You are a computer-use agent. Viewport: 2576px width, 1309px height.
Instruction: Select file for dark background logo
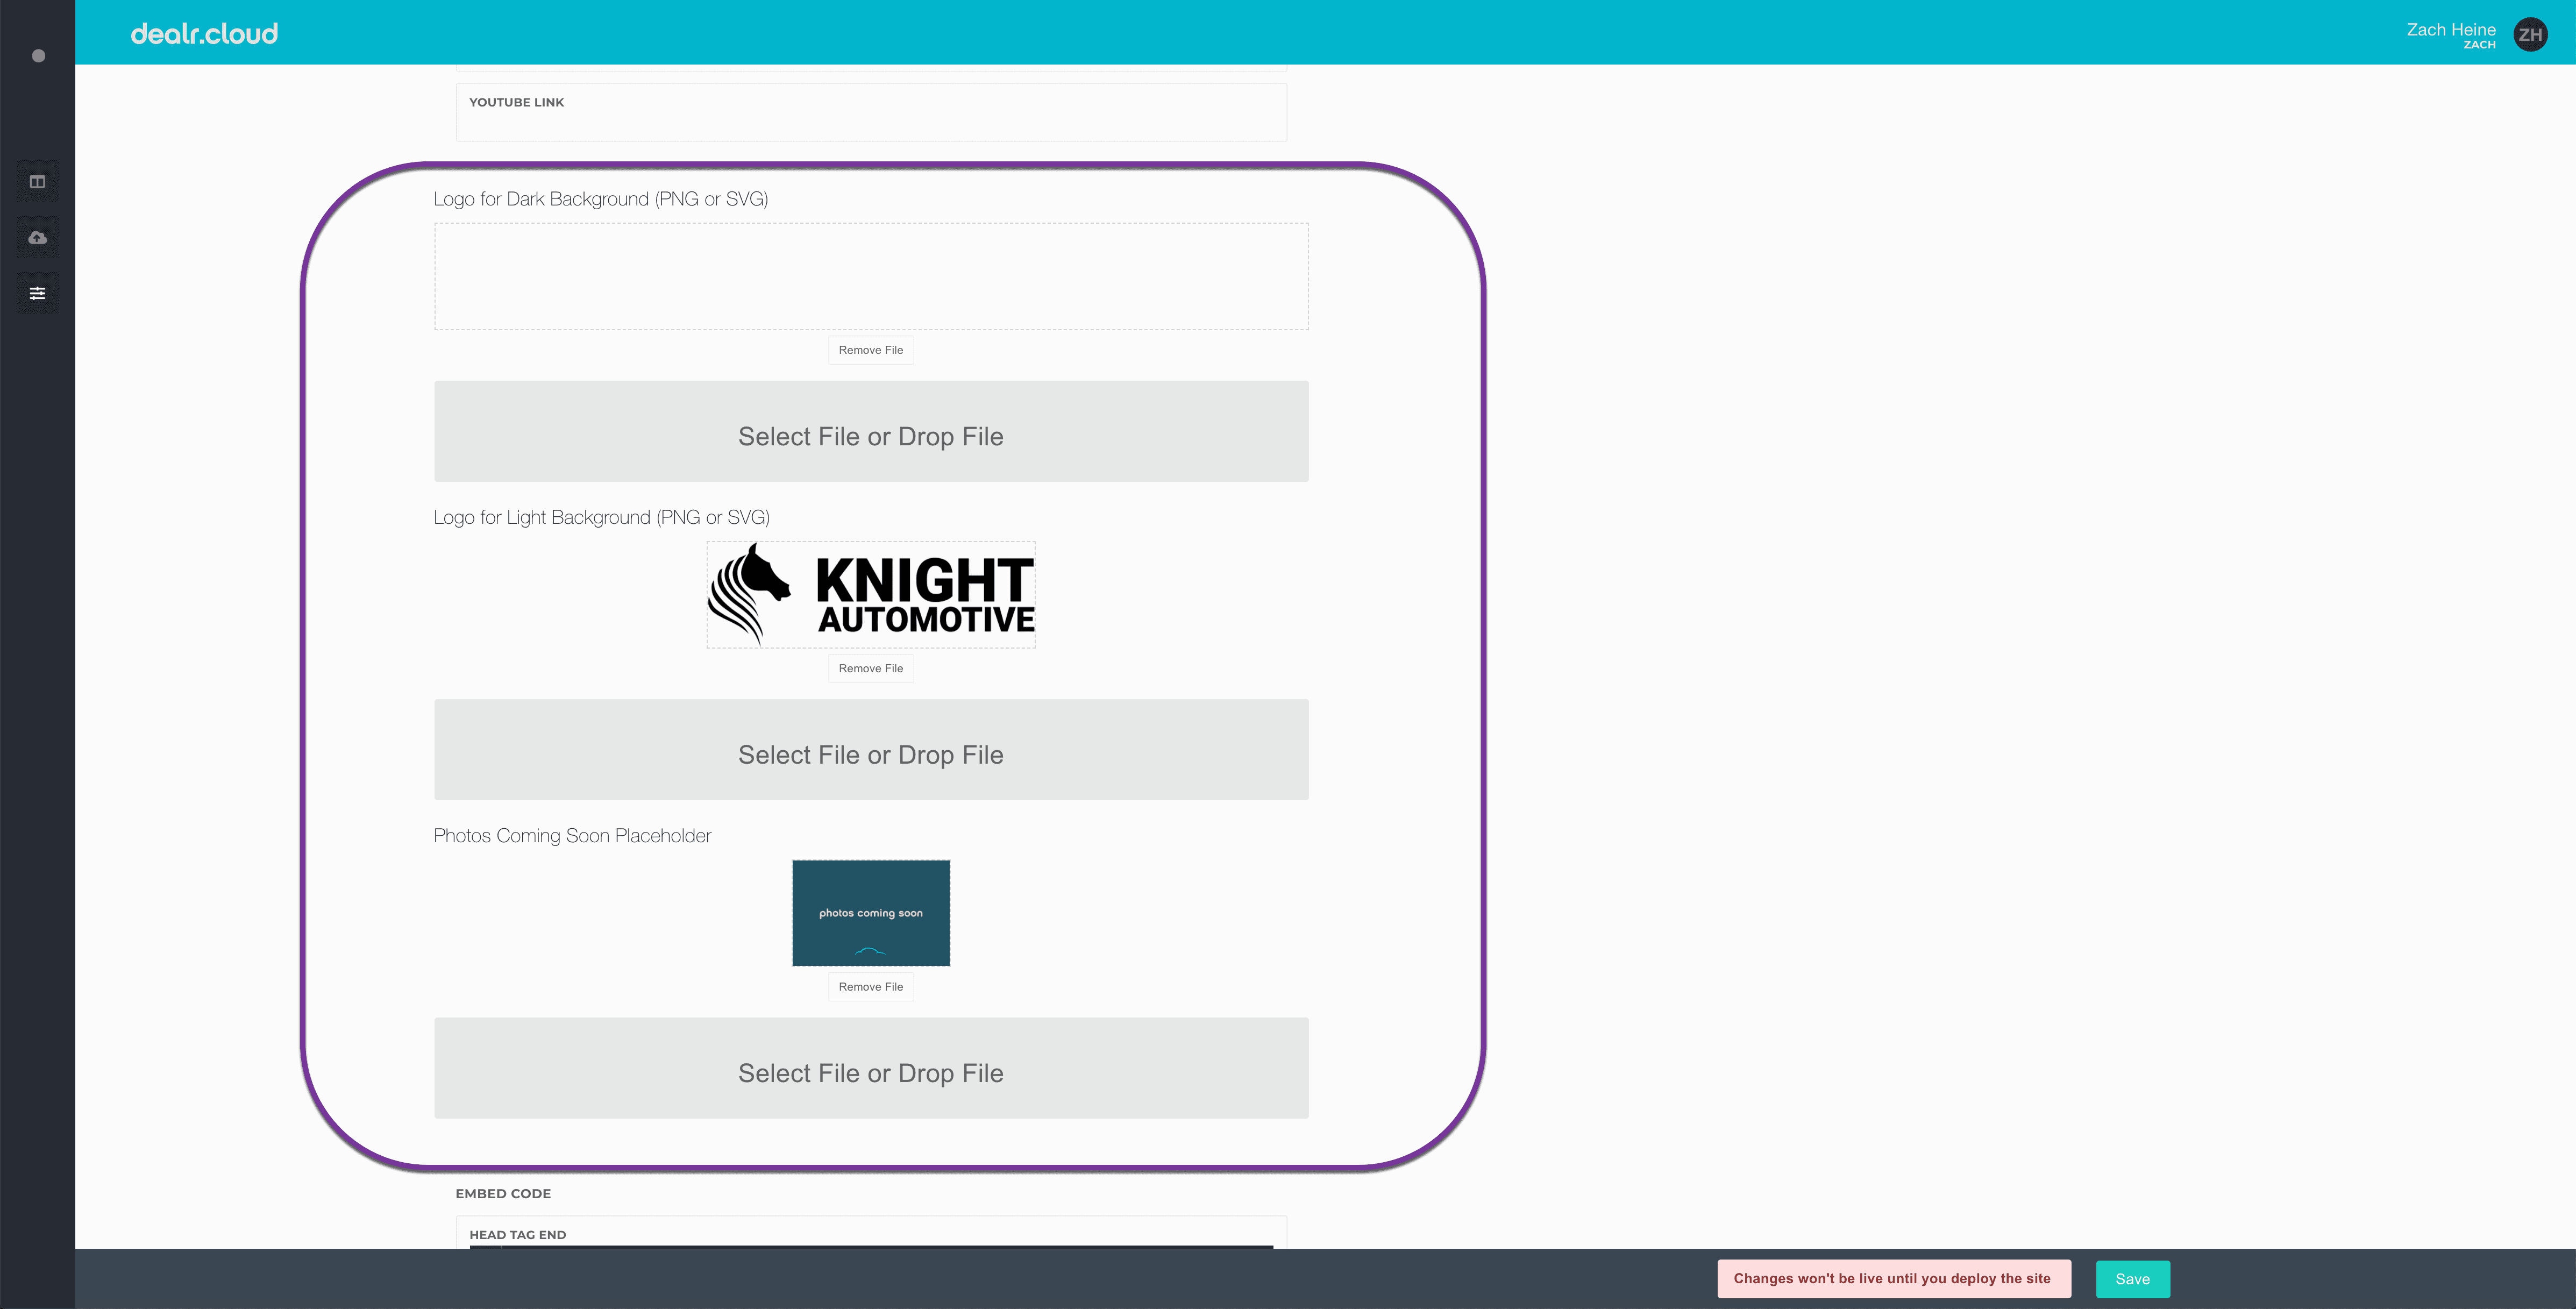(x=870, y=431)
